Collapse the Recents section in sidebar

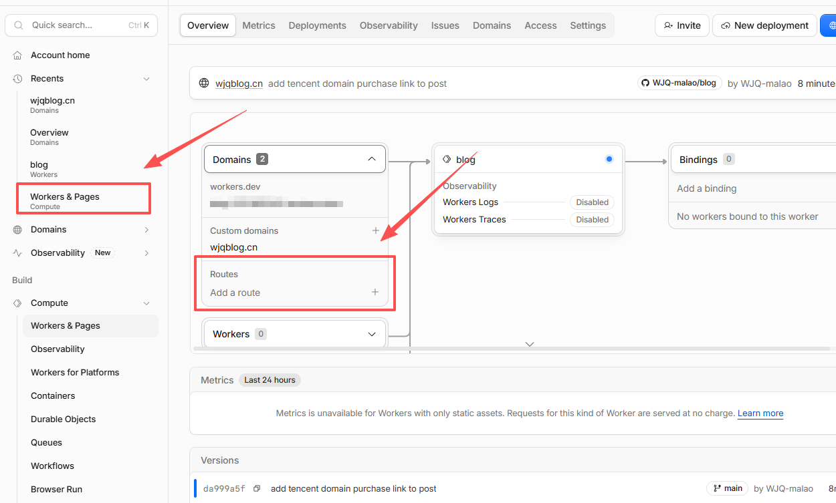(146, 79)
